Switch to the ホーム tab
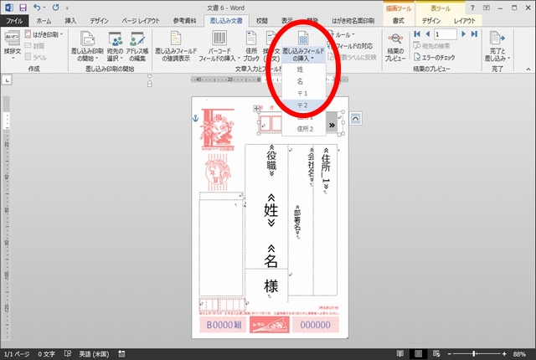Screen dimensions: 536x360 click(x=44, y=21)
